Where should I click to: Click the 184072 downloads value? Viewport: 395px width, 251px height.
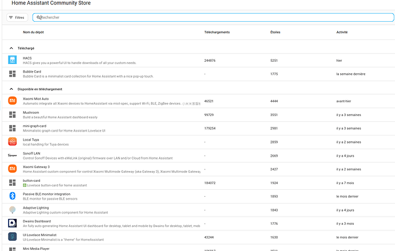tap(210, 183)
